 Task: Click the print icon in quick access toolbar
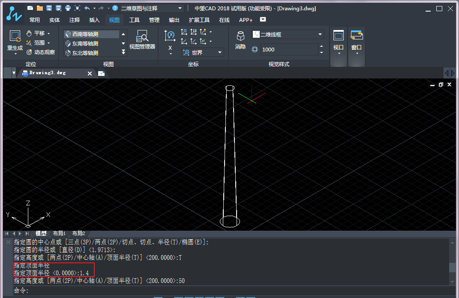click(68, 8)
